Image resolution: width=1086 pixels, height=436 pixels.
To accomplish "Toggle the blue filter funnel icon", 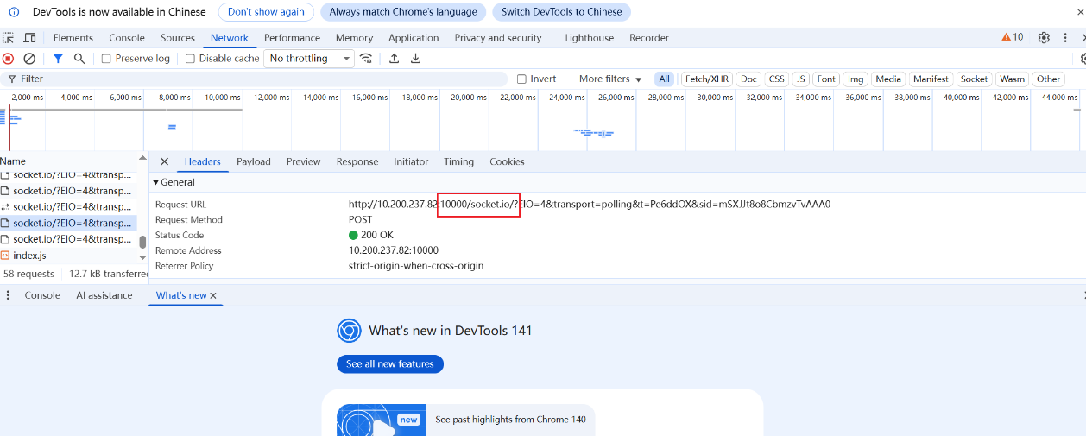I will [58, 59].
